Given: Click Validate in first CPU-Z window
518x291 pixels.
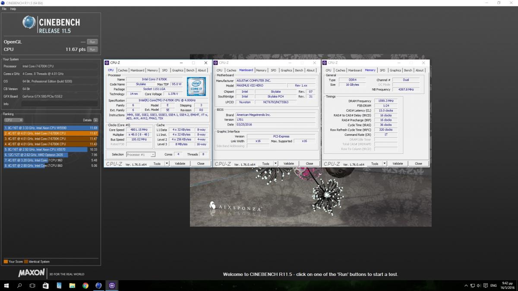Looking at the screenshot, I should tap(180, 163).
